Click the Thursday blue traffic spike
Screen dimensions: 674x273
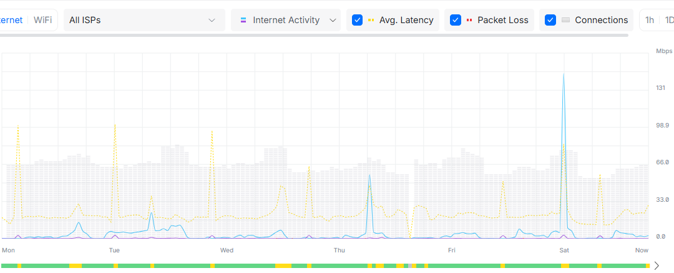369,176
